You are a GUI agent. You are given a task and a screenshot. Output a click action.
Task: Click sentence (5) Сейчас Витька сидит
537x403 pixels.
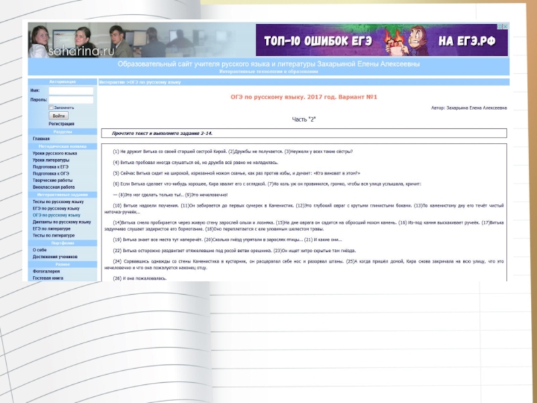(x=236, y=173)
